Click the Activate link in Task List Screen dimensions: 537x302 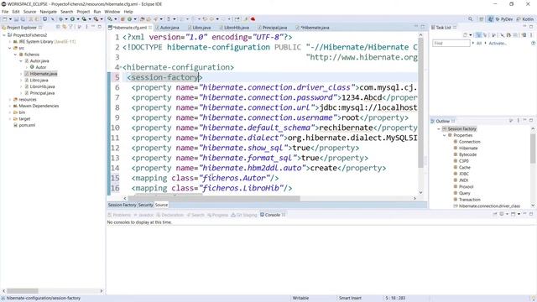(498, 44)
